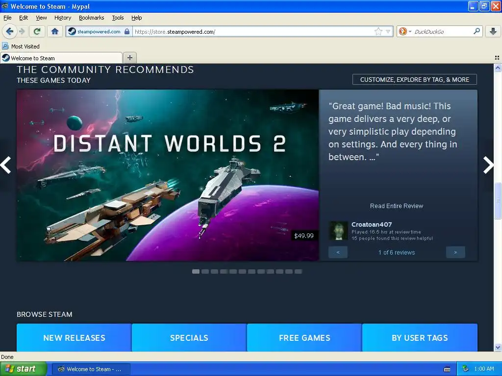The image size is (502, 376).
Task: Open the Distant Worlds 2 banner image
Action: (168, 175)
